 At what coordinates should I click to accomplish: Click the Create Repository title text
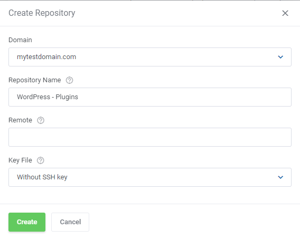pos(42,13)
